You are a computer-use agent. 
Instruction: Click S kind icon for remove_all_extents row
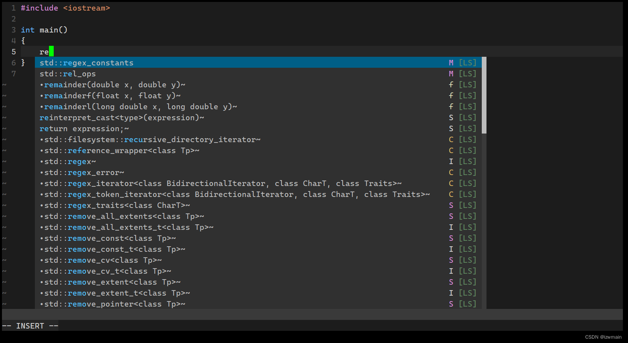(x=451, y=216)
